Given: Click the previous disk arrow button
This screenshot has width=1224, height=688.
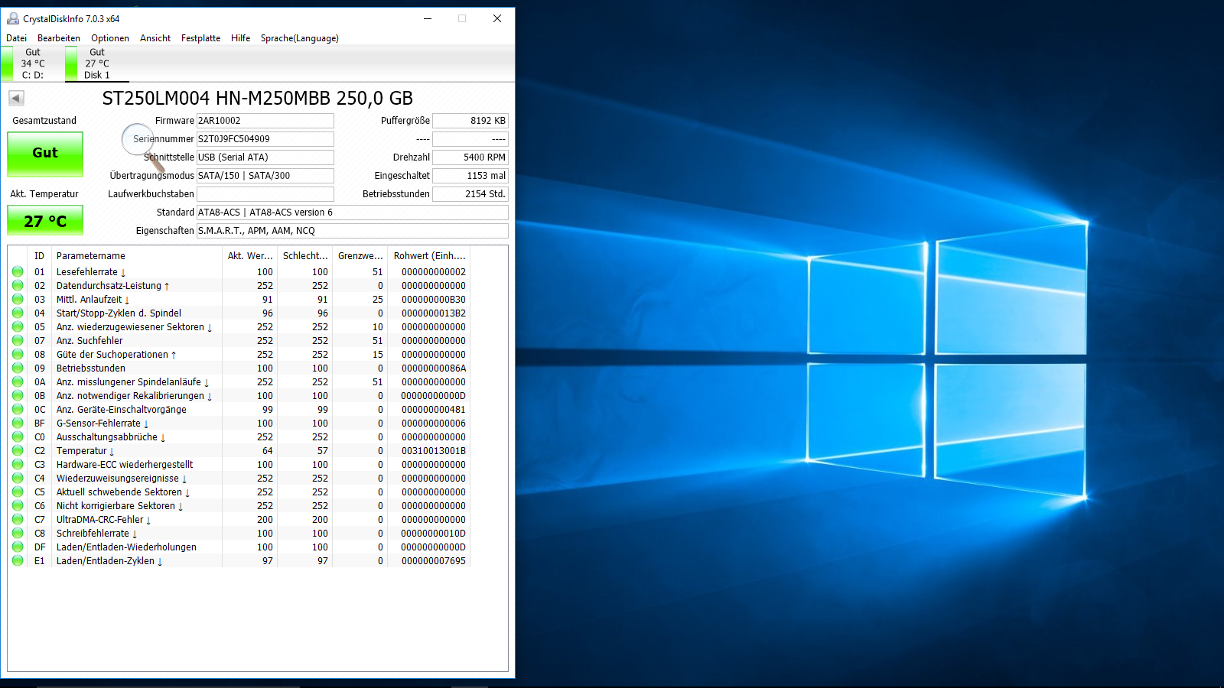Looking at the screenshot, I should click(16, 98).
